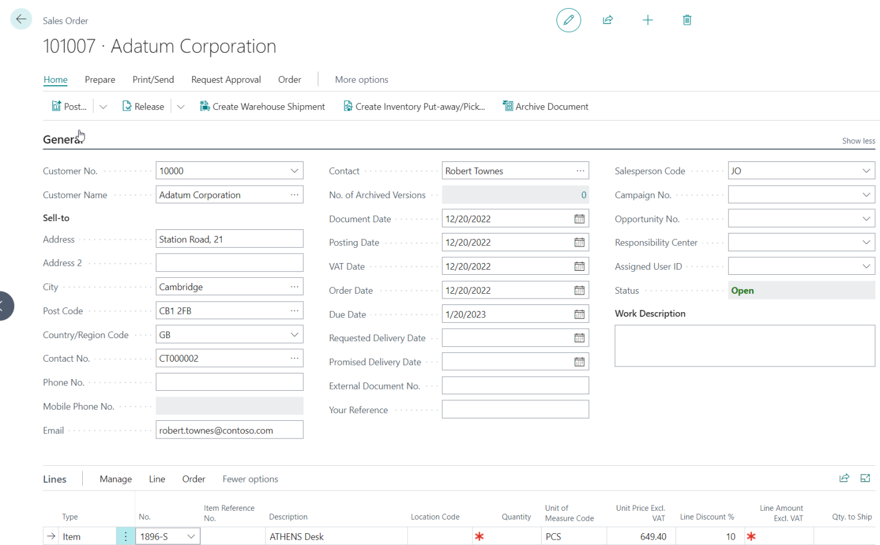Click the Email field

pyautogui.click(x=229, y=430)
